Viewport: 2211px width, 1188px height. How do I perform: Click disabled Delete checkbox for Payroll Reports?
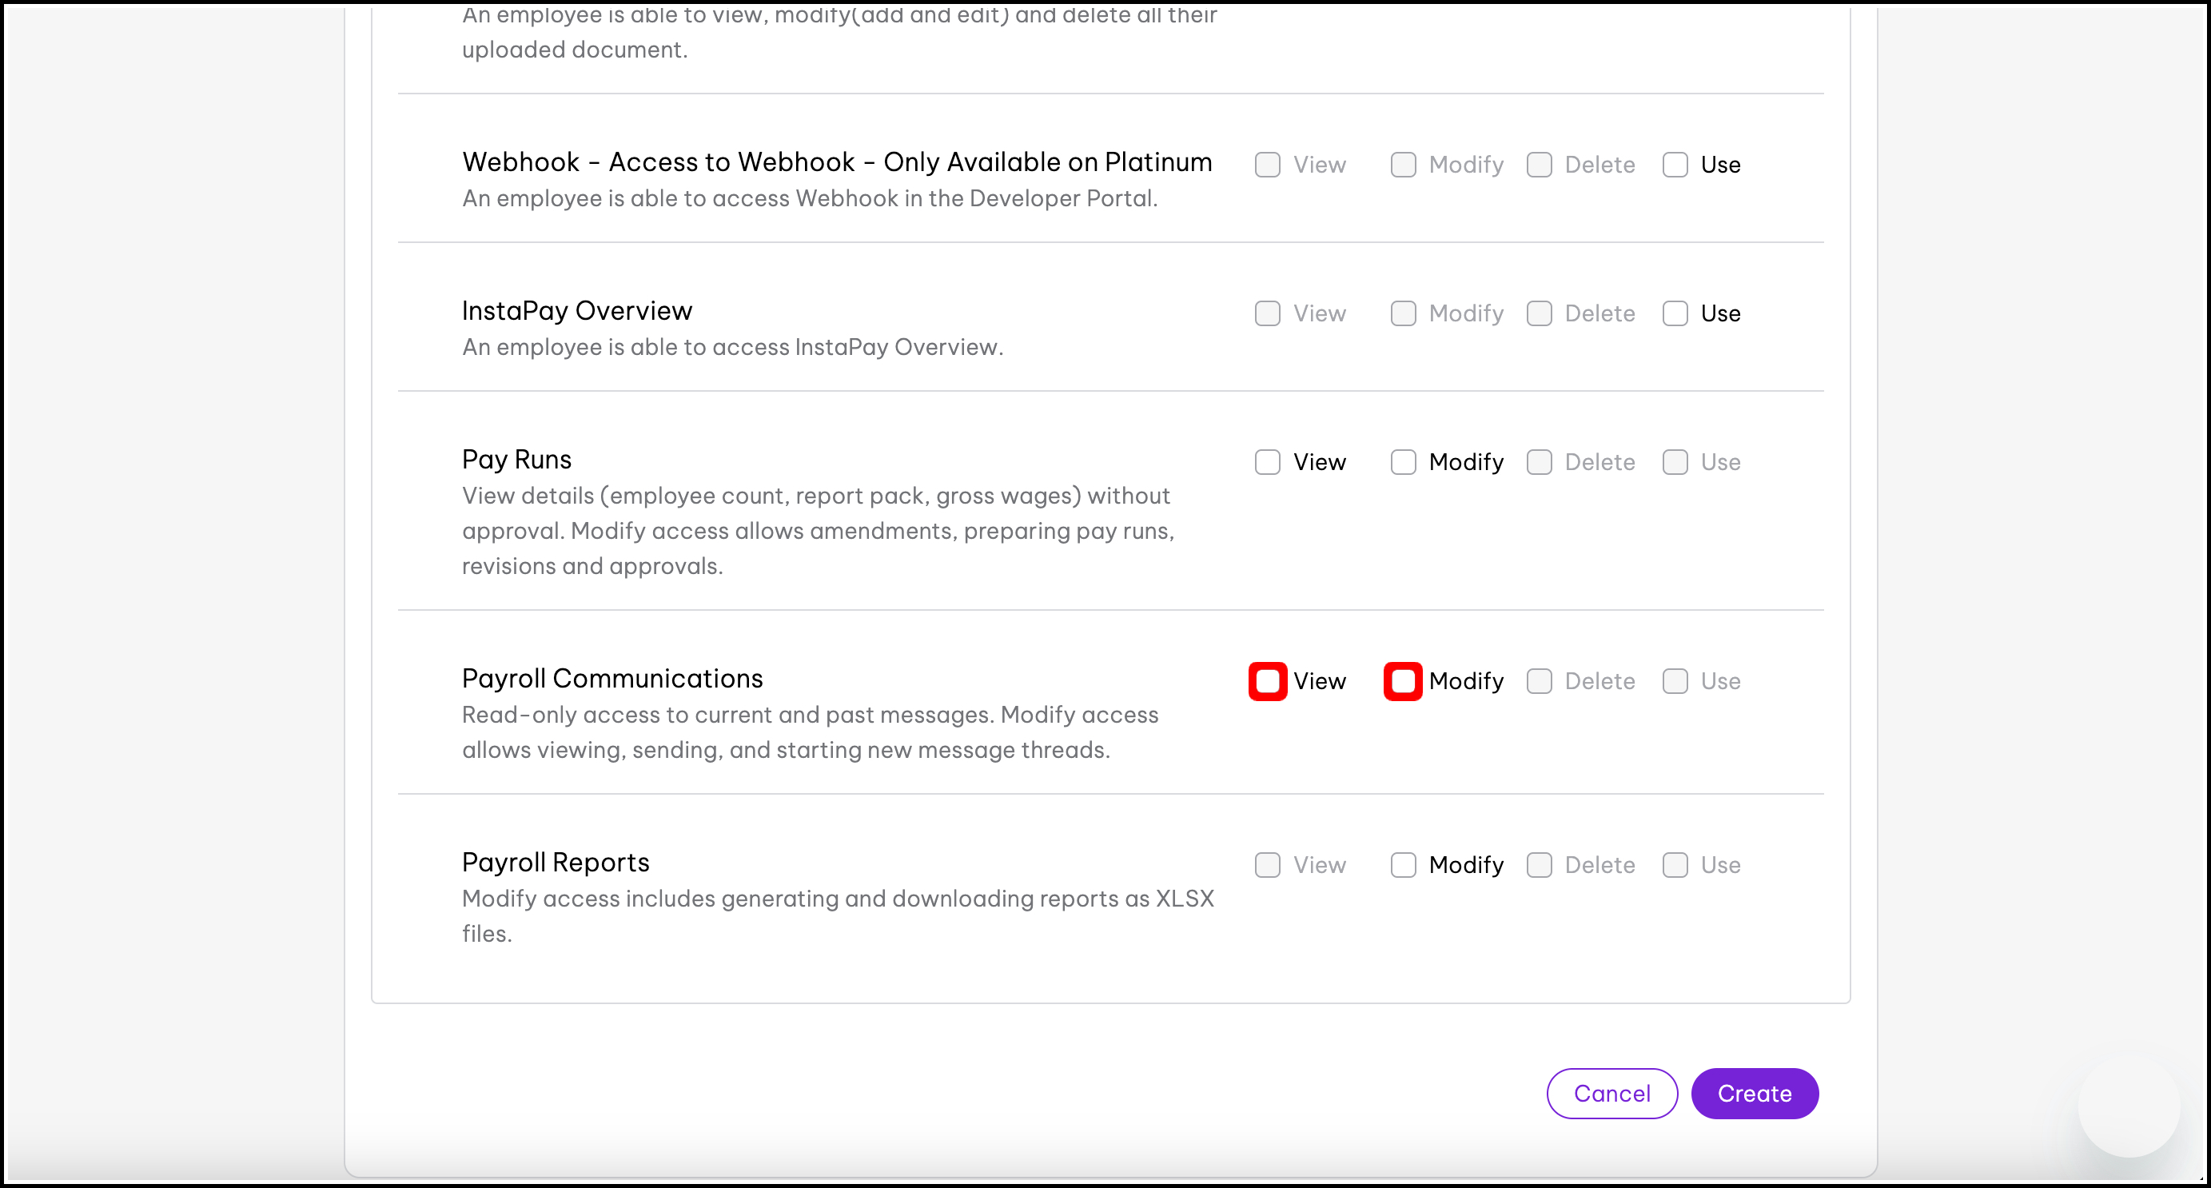point(1539,865)
